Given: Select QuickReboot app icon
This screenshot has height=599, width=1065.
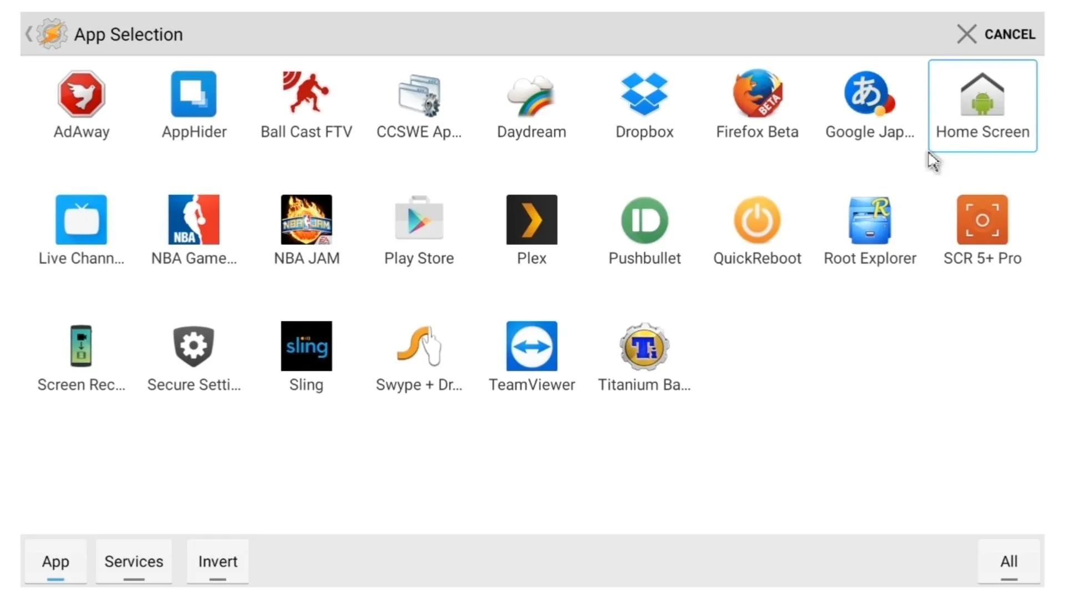Looking at the screenshot, I should coord(757,220).
